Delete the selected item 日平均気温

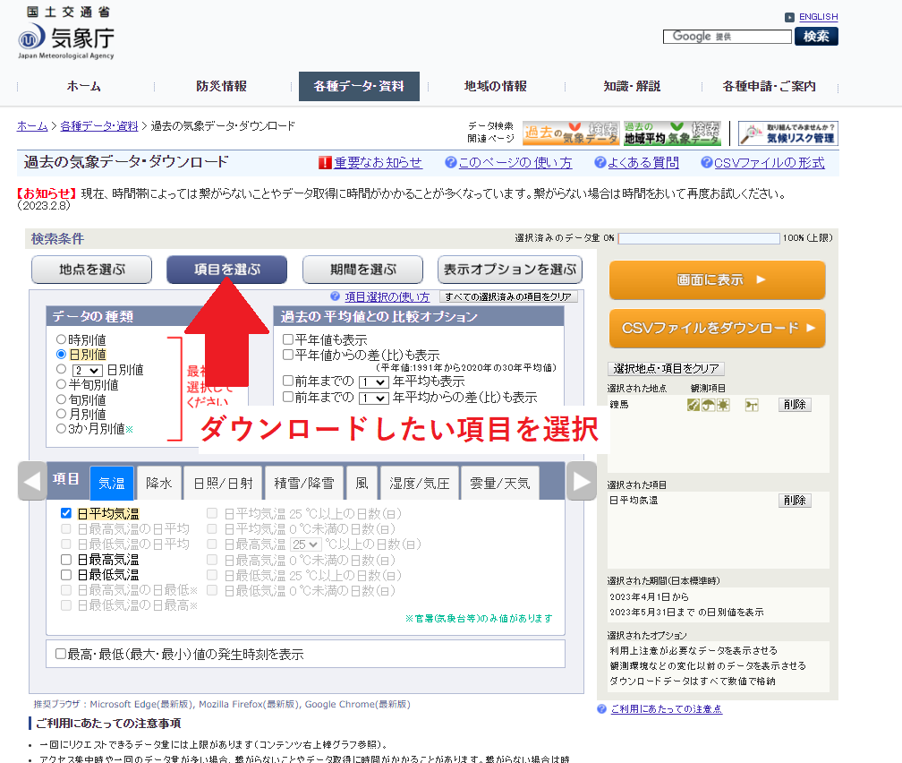(795, 501)
